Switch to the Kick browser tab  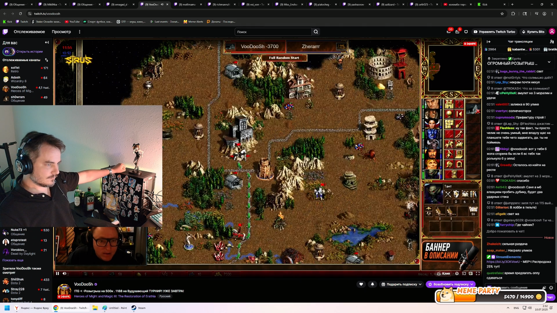tap(491, 4)
